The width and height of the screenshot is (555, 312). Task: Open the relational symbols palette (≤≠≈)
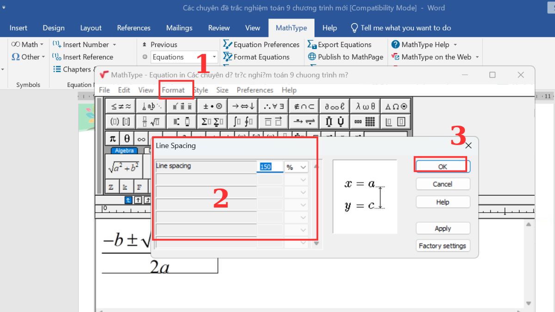(x=121, y=106)
